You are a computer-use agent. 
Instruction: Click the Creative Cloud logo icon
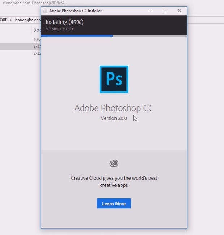pyautogui.click(x=114, y=163)
